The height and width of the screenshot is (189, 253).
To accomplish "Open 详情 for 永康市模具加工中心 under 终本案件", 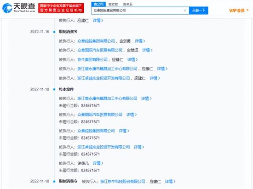I will 146,98.
